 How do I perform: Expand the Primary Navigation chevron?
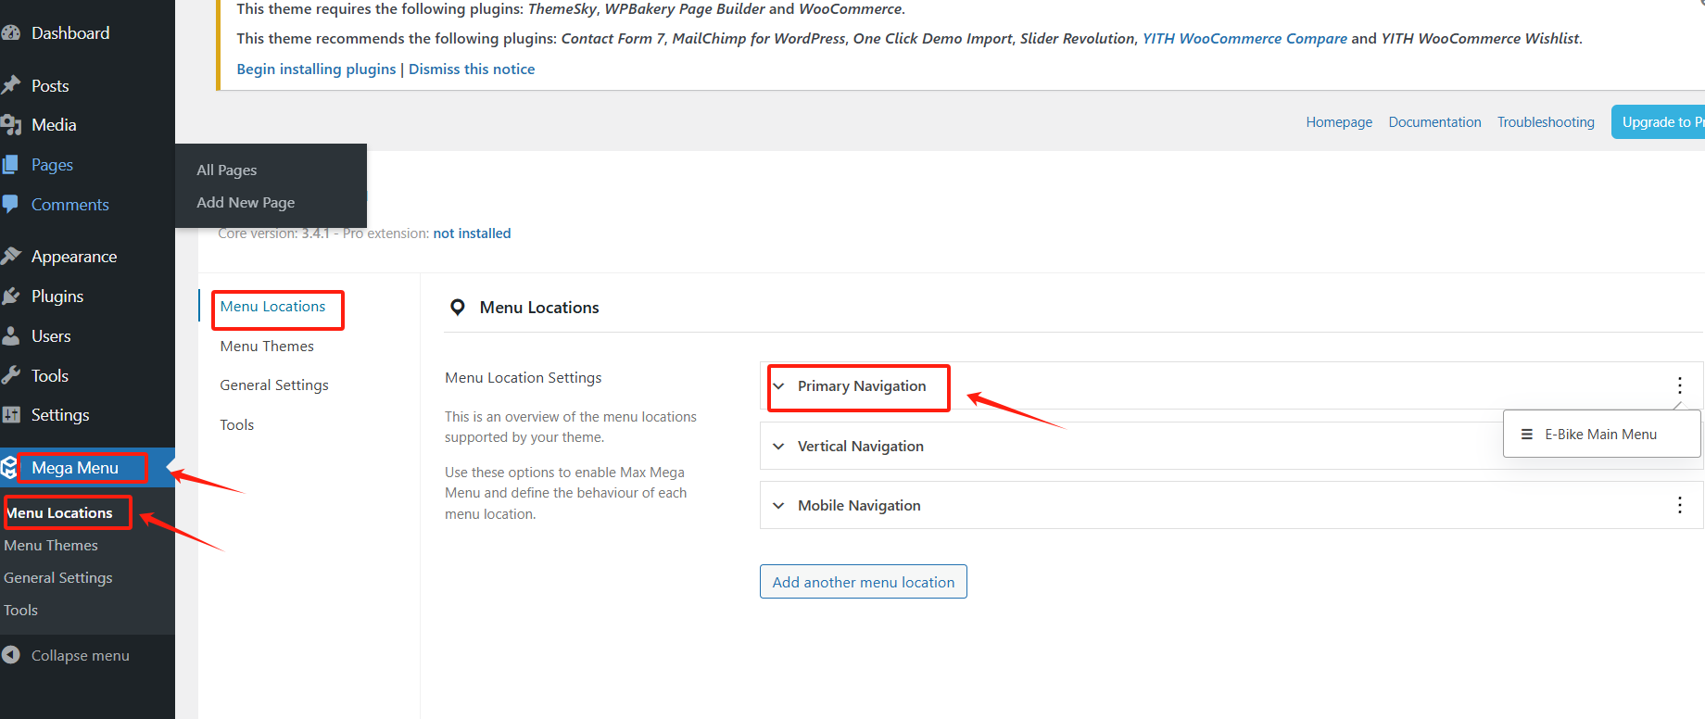tap(778, 386)
